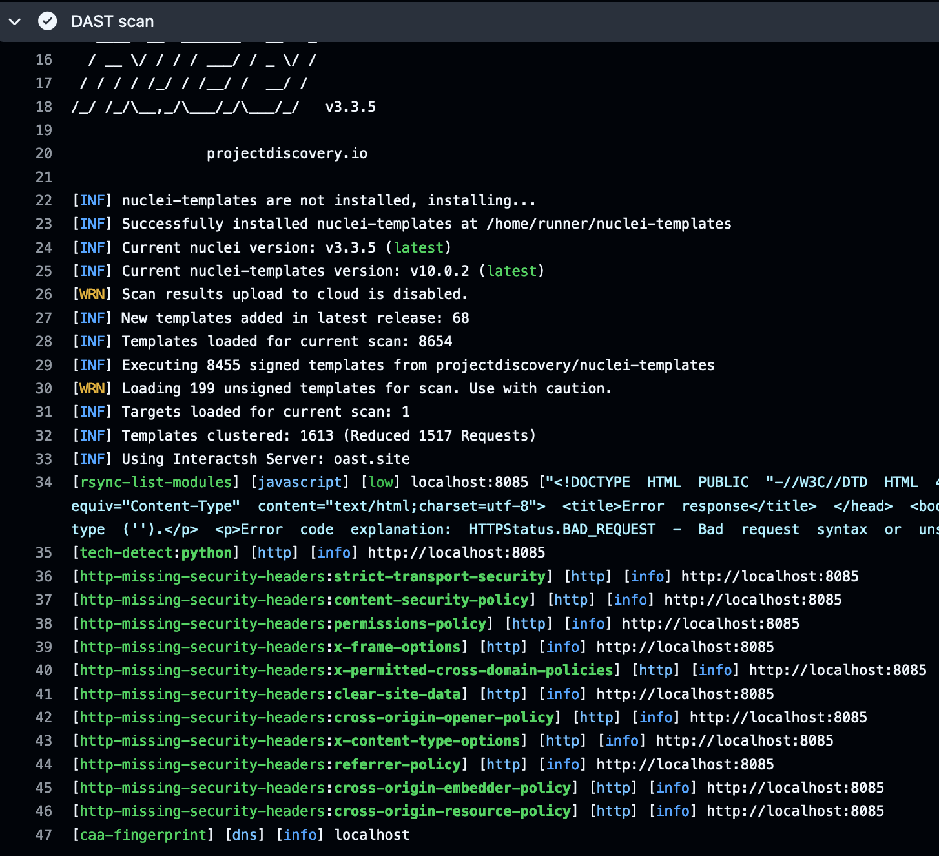Open localhost URL on referrer-policy line
This screenshot has width=939, height=856.
(685, 764)
